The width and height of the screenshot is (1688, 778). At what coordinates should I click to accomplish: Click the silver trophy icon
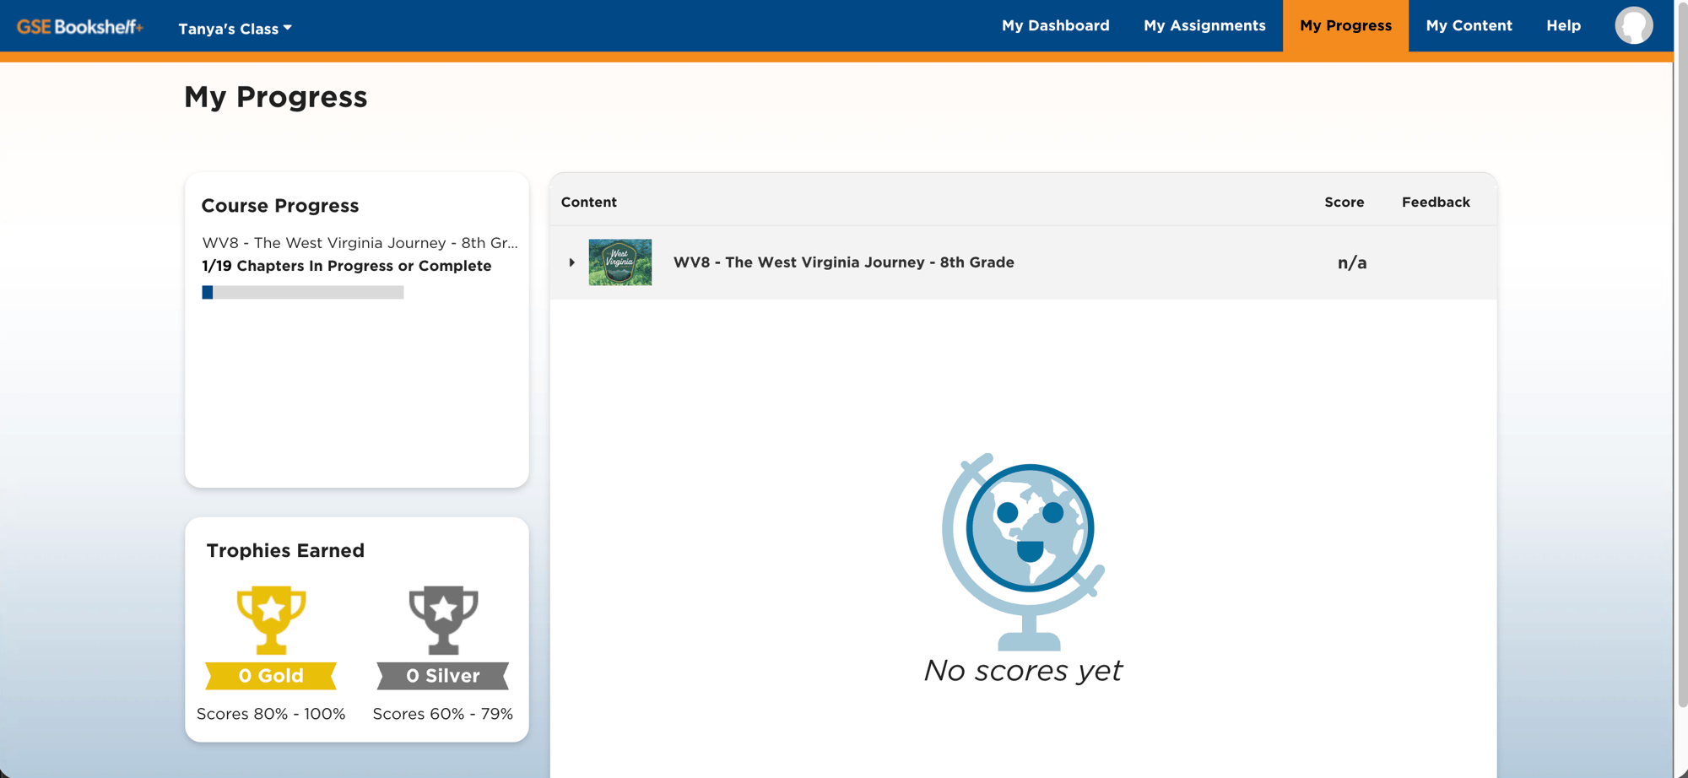[x=443, y=620]
